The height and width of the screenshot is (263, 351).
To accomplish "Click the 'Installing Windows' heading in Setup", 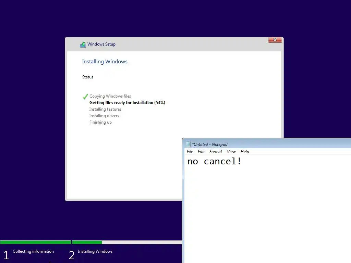I will 105,62.
